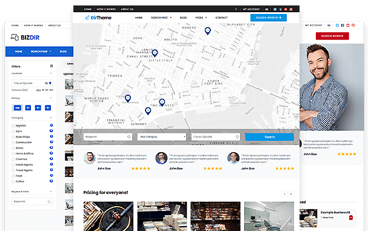The image size is (371, 231).
Task: Click the BIZDIR logo
Action: click(25, 38)
